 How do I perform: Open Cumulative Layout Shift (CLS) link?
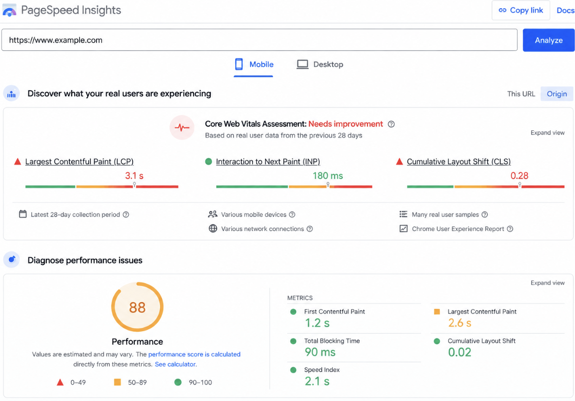click(x=458, y=161)
